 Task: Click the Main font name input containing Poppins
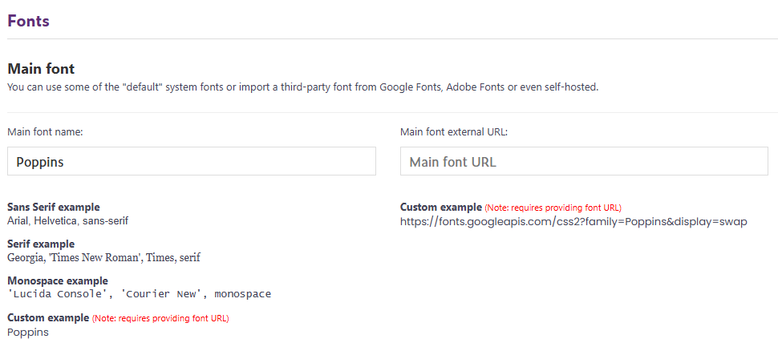(x=192, y=161)
